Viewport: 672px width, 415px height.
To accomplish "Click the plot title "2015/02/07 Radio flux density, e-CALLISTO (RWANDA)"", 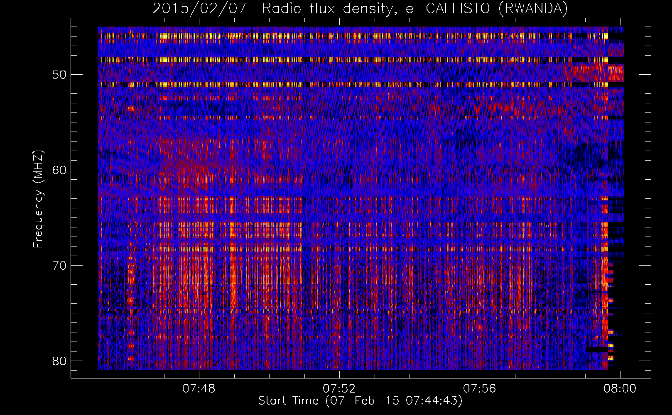I will tap(360, 8).
